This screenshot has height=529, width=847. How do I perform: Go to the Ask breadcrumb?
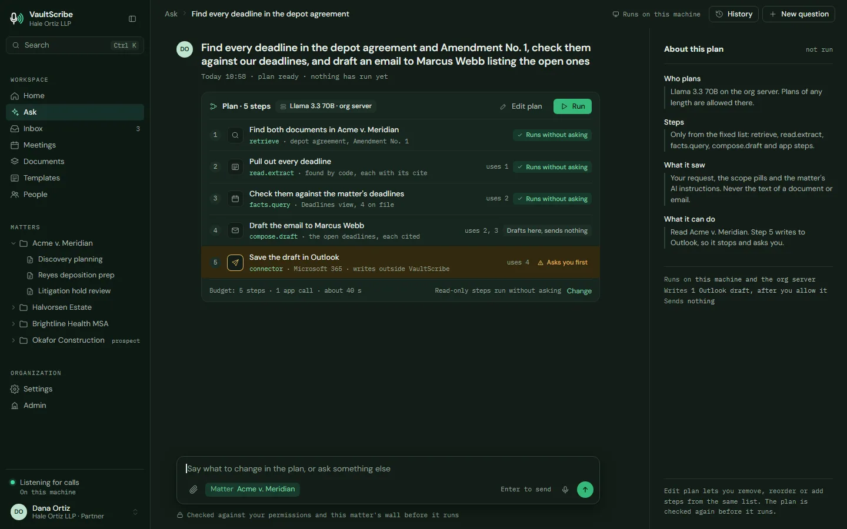tap(171, 14)
